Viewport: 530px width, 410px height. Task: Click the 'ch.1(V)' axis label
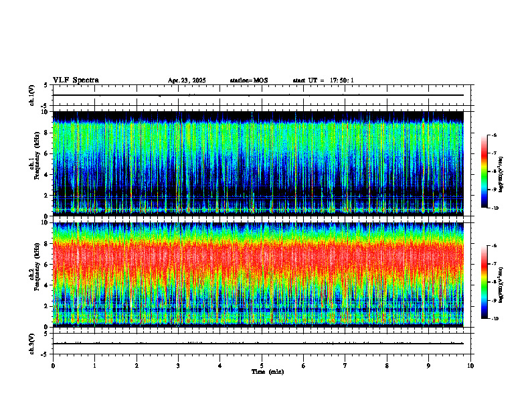click(x=32, y=95)
